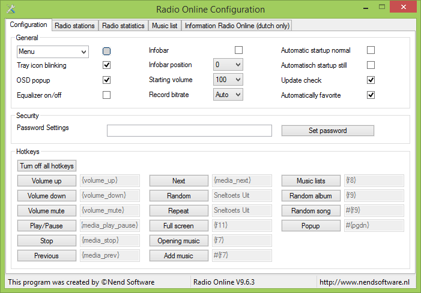Disable Tray icon blinking checkbox
The height and width of the screenshot is (293, 421).
tap(106, 65)
